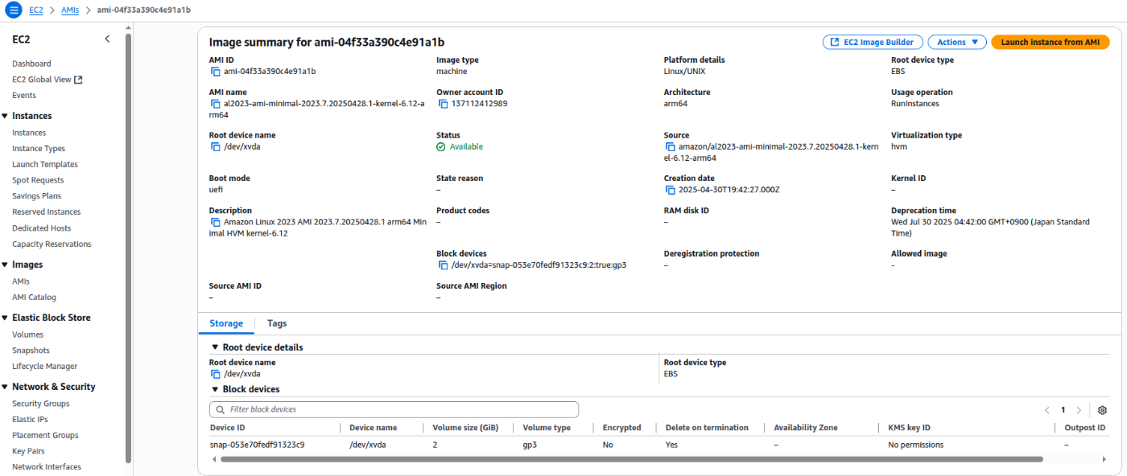This screenshot has height=476, width=1127.
Task: Copy the summary Block devices value icon
Action: coord(443,265)
